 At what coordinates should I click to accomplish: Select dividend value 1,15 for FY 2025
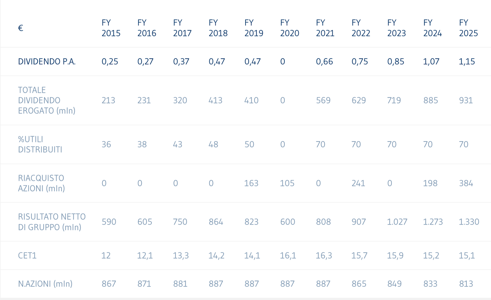(467, 62)
